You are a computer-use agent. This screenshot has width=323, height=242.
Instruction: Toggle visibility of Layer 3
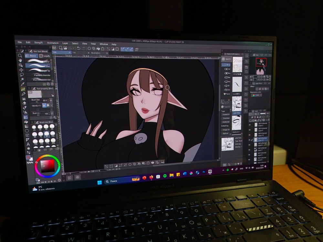pyautogui.click(x=250, y=125)
